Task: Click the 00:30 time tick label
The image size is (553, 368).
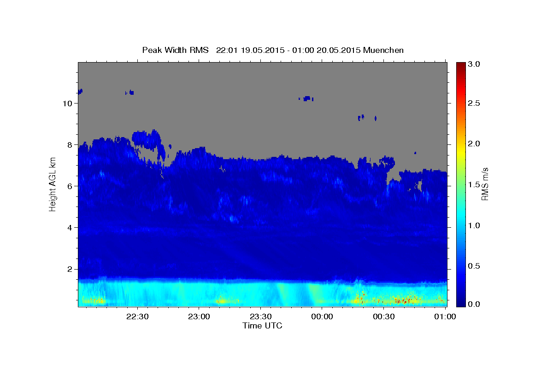Action: (x=383, y=316)
